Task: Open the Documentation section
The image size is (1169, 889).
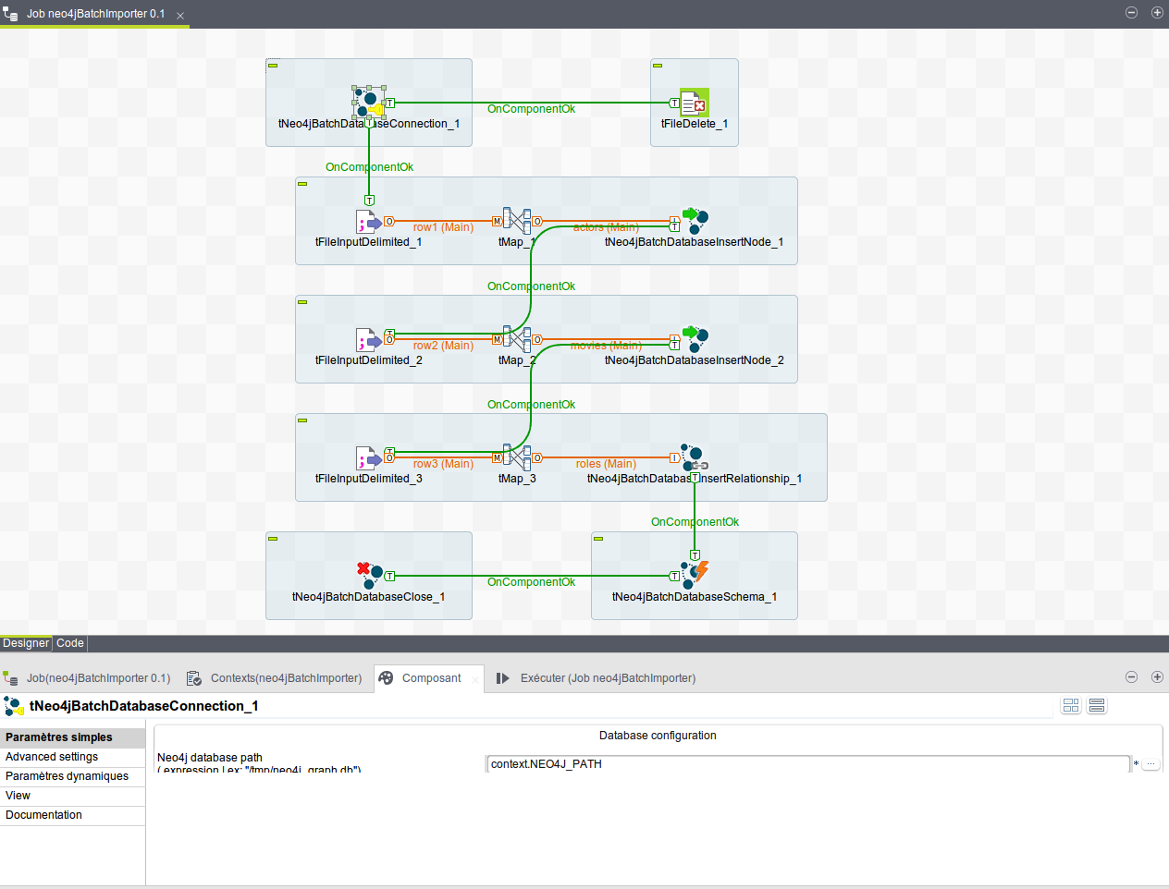Action: click(x=72, y=815)
